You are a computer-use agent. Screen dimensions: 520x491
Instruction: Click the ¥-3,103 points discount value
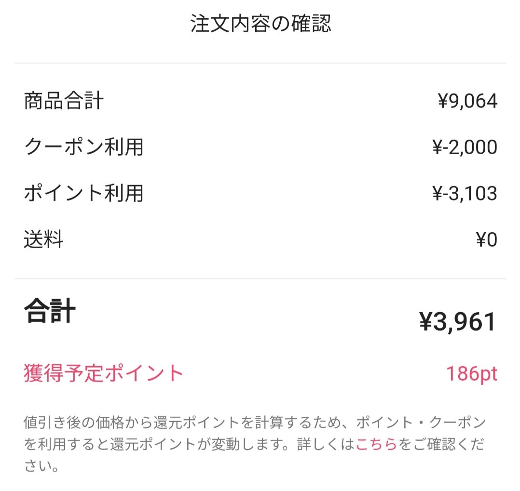coord(464,193)
